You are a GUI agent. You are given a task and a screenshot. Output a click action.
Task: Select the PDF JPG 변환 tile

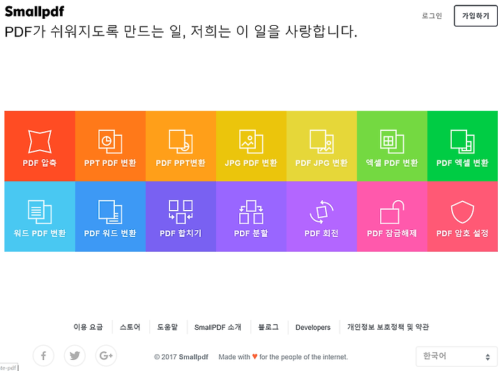point(321,146)
